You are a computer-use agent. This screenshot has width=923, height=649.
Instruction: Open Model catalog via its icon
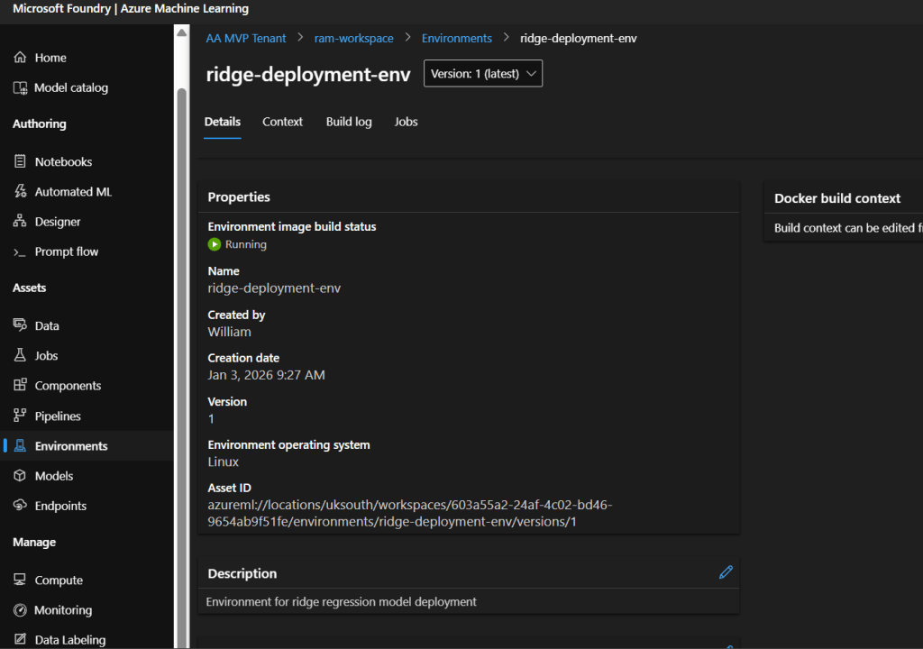coord(20,88)
